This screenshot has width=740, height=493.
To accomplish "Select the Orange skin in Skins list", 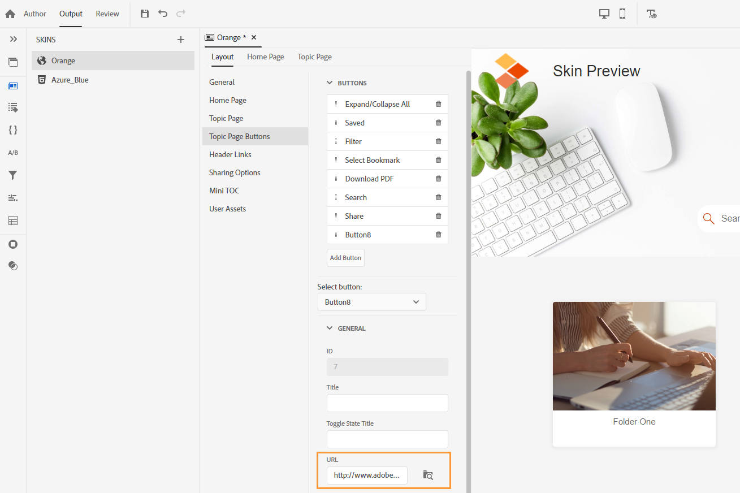I will tap(113, 60).
